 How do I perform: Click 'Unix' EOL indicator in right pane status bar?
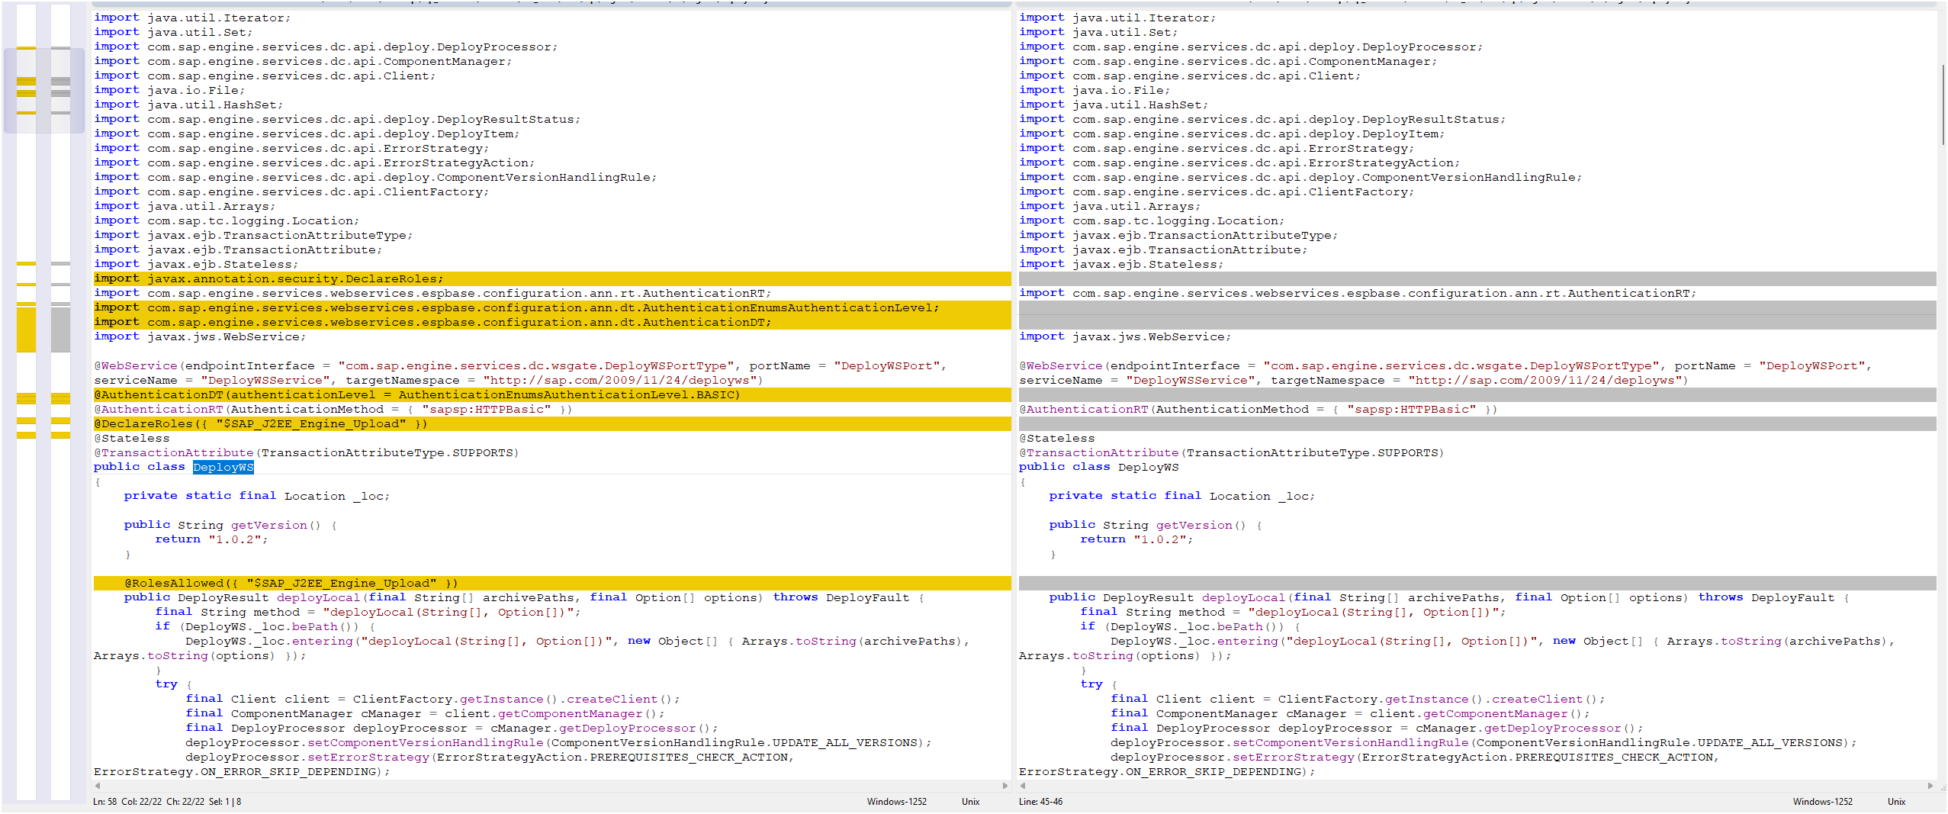[x=1896, y=802]
